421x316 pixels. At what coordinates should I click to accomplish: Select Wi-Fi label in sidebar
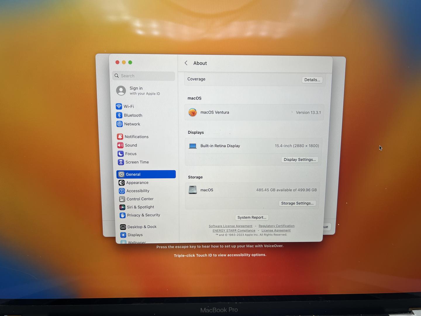[x=129, y=107]
